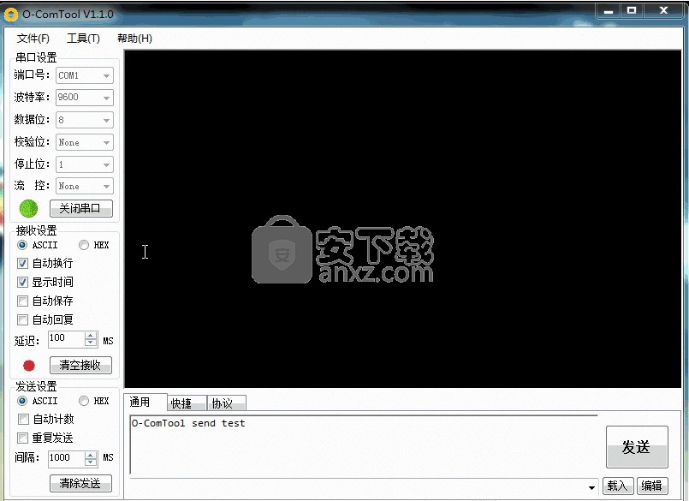Expand the 端口号 COM1 dropdown

[106, 75]
